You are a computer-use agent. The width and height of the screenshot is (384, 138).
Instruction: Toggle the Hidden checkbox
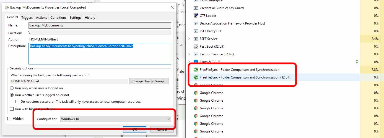coord(9,119)
